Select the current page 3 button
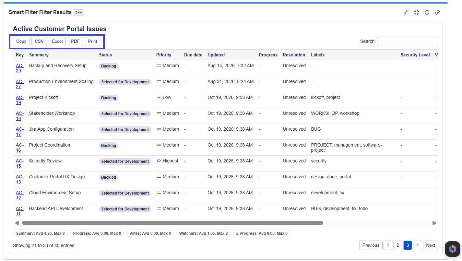 pos(408,245)
